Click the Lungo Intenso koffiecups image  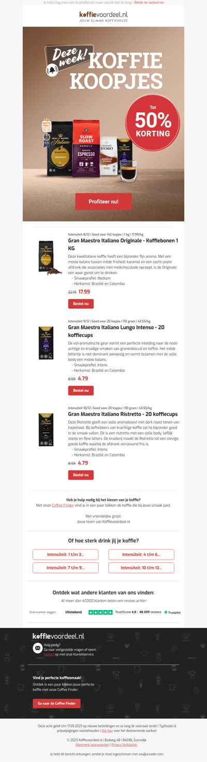46,343
